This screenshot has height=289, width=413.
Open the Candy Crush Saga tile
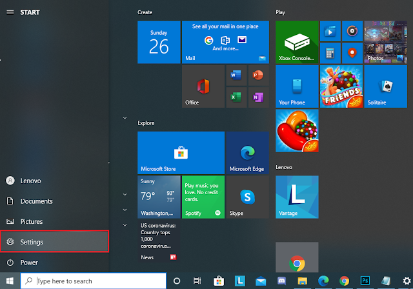pos(297,131)
